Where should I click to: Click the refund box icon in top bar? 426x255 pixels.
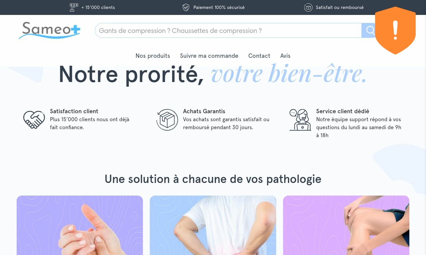[x=308, y=7]
